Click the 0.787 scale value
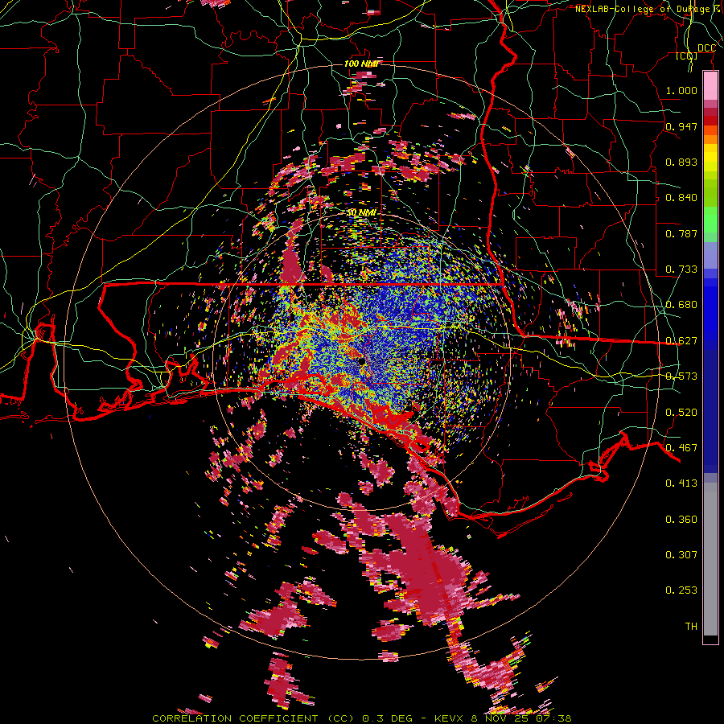The image size is (724, 724). coord(681,233)
